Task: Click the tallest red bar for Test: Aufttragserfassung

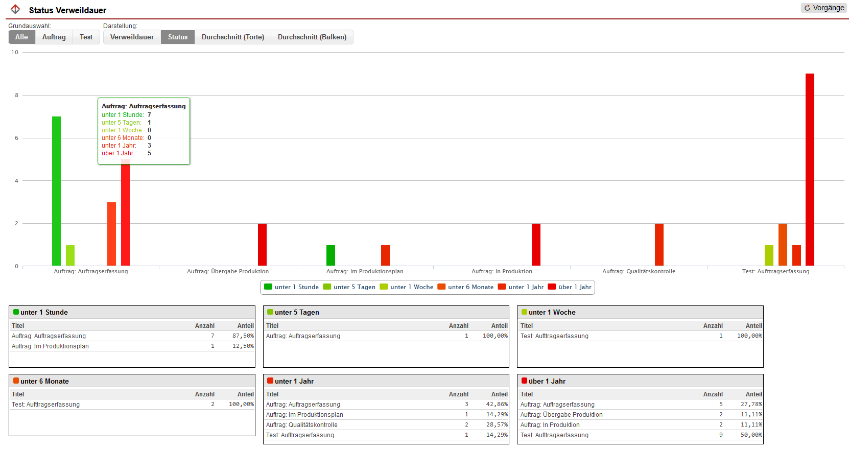Action: pyautogui.click(x=810, y=169)
